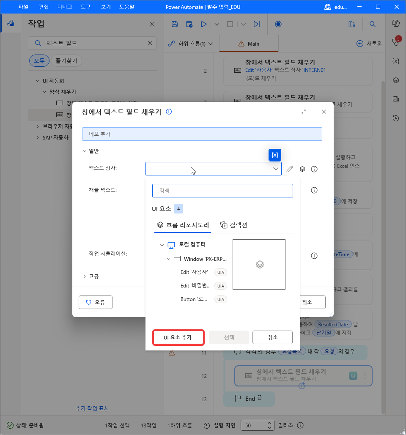Open the 도움말 menu

(x=127, y=7)
